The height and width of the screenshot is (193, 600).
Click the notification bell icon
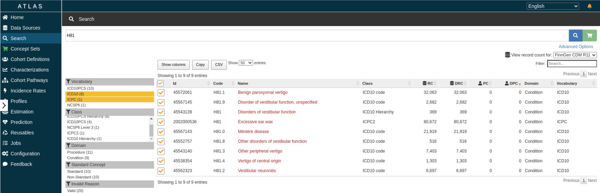coord(589,6)
